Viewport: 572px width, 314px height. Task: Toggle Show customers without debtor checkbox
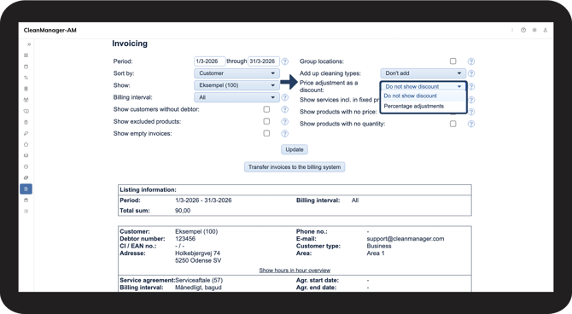(266, 109)
